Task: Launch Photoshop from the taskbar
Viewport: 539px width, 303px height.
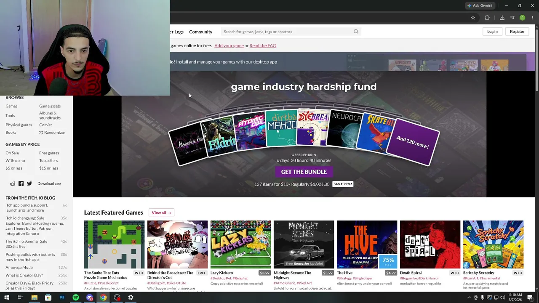Action: (62, 298)
